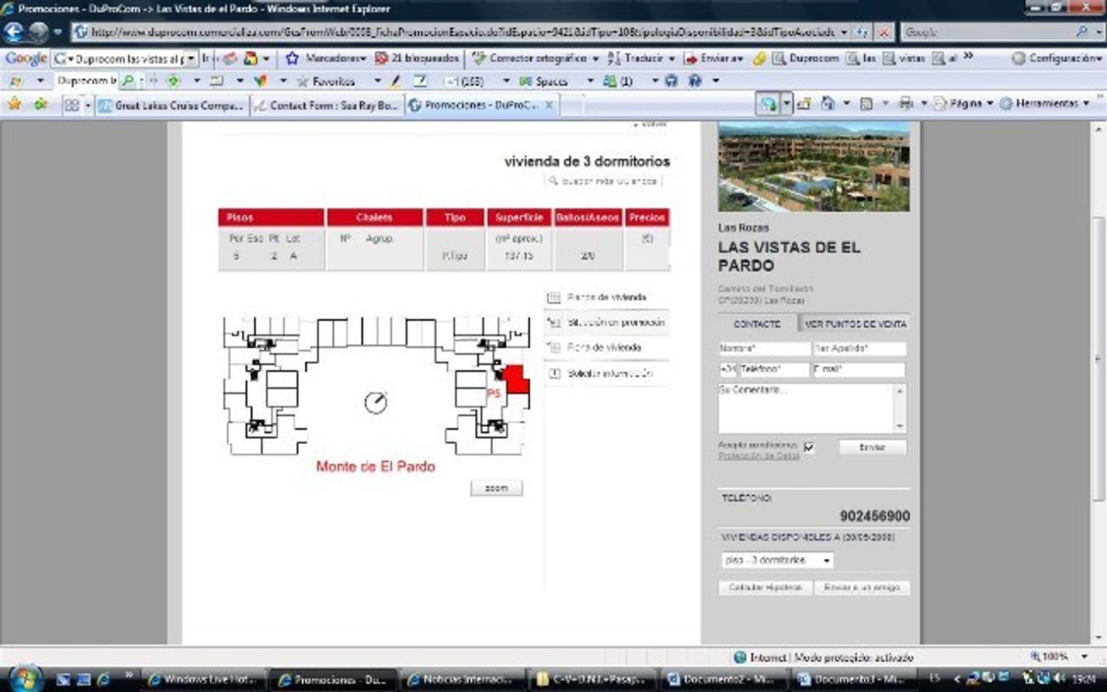Click the Ficha de vivienda icon

coord(553,347)
